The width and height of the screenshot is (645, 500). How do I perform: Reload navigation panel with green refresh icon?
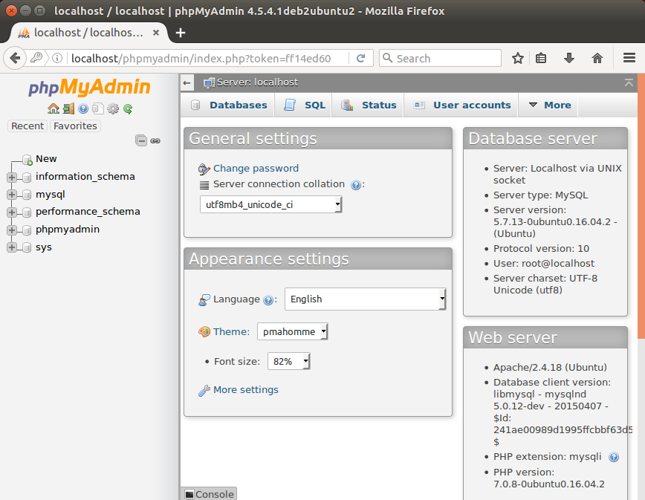point(128,108)
